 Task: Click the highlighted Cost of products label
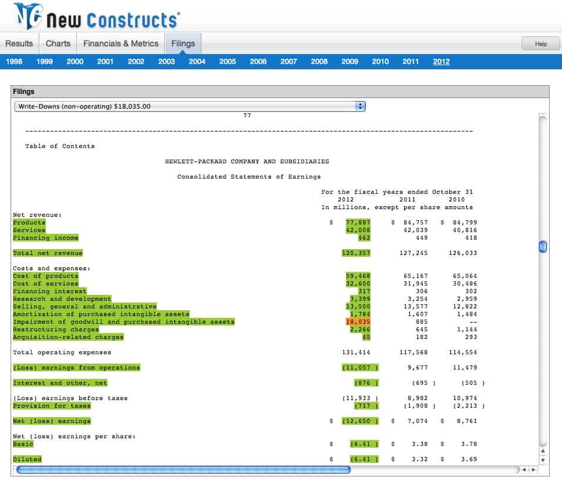[46, 276]
